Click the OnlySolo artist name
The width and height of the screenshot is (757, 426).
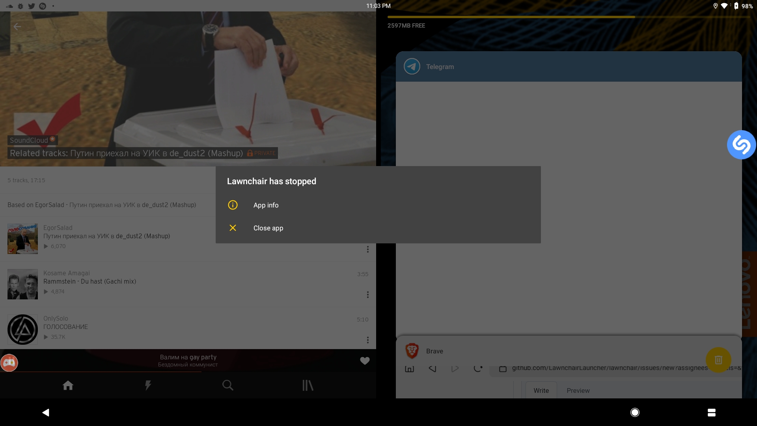[x=56, y=318]
